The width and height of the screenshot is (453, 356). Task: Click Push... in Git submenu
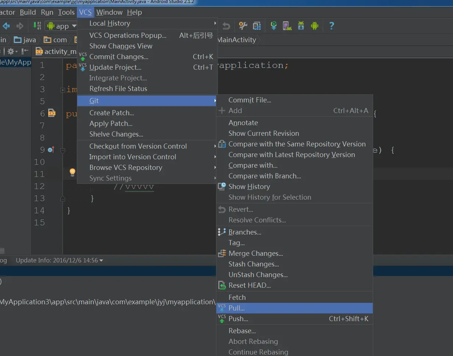coord(294,319)
